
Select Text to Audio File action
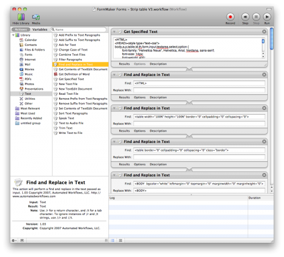point(71,123)
